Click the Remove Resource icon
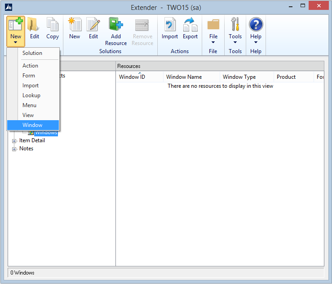 [x=142, y=25]
